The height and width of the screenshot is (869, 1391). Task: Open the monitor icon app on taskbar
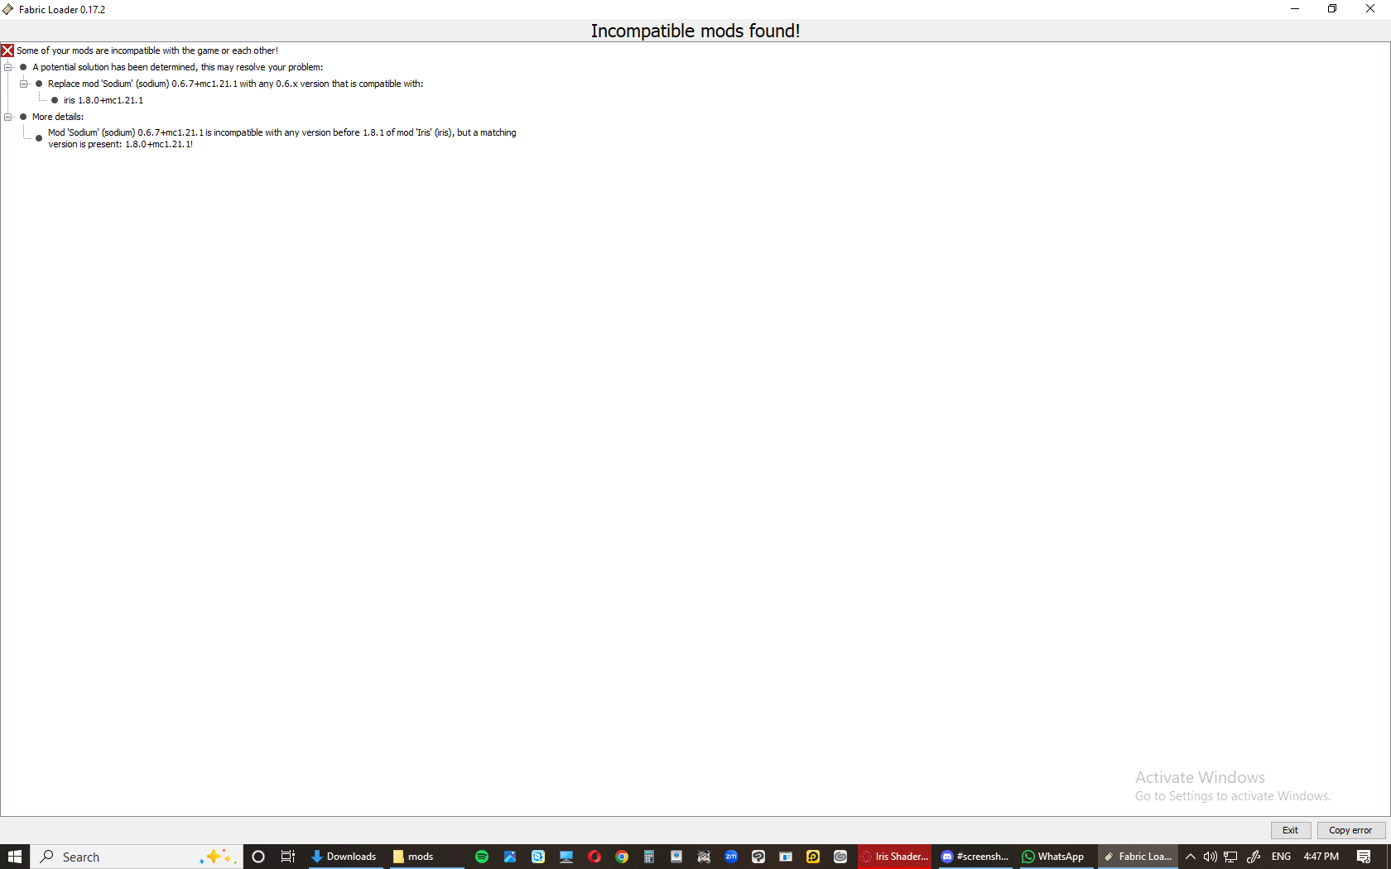566,857
